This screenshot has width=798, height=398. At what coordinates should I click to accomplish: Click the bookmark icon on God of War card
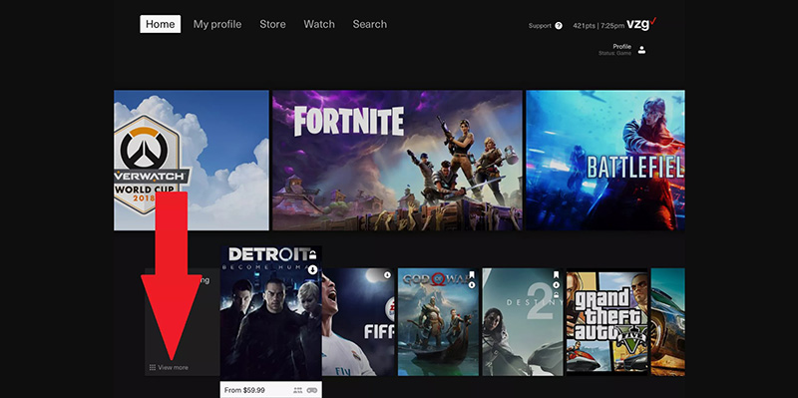point(472,275)
